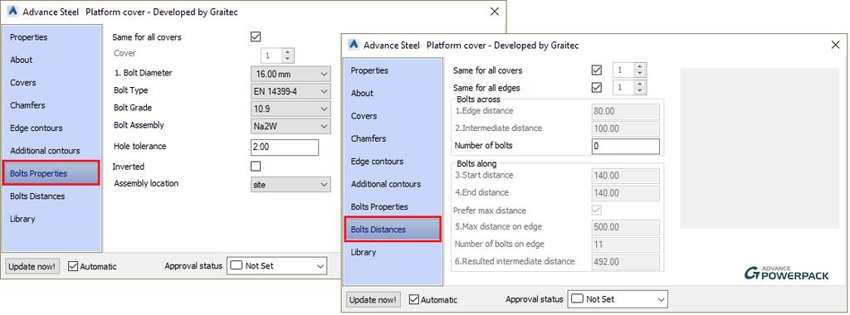
Task: Increase the Same for all covers spinner
Action: [x=640, y=67]
